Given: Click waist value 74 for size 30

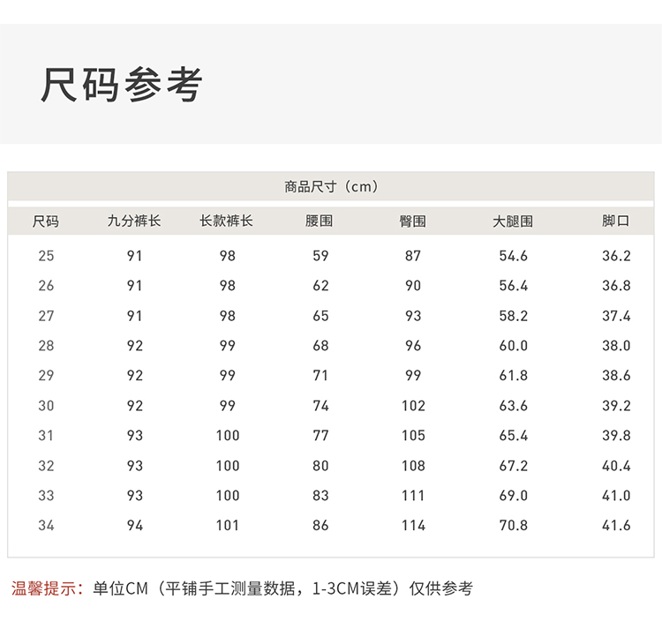Looking at the screenshot, I should pos(320,406).
